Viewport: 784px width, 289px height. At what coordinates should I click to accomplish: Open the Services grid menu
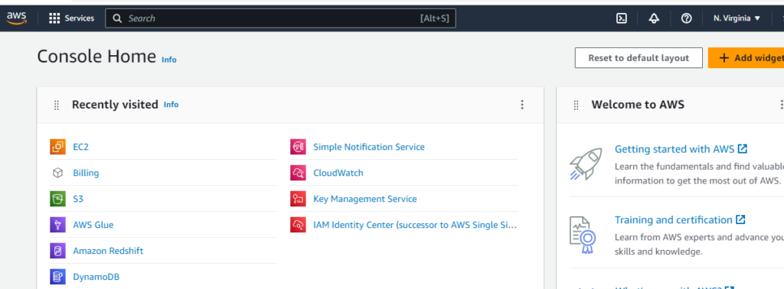[x=54, y=18]
